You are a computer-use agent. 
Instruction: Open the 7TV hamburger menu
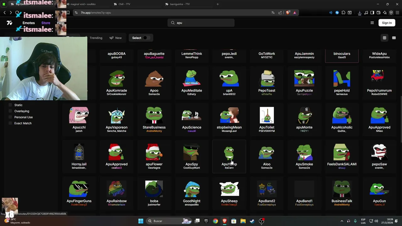pyautogui.click(x=372, y=23)
